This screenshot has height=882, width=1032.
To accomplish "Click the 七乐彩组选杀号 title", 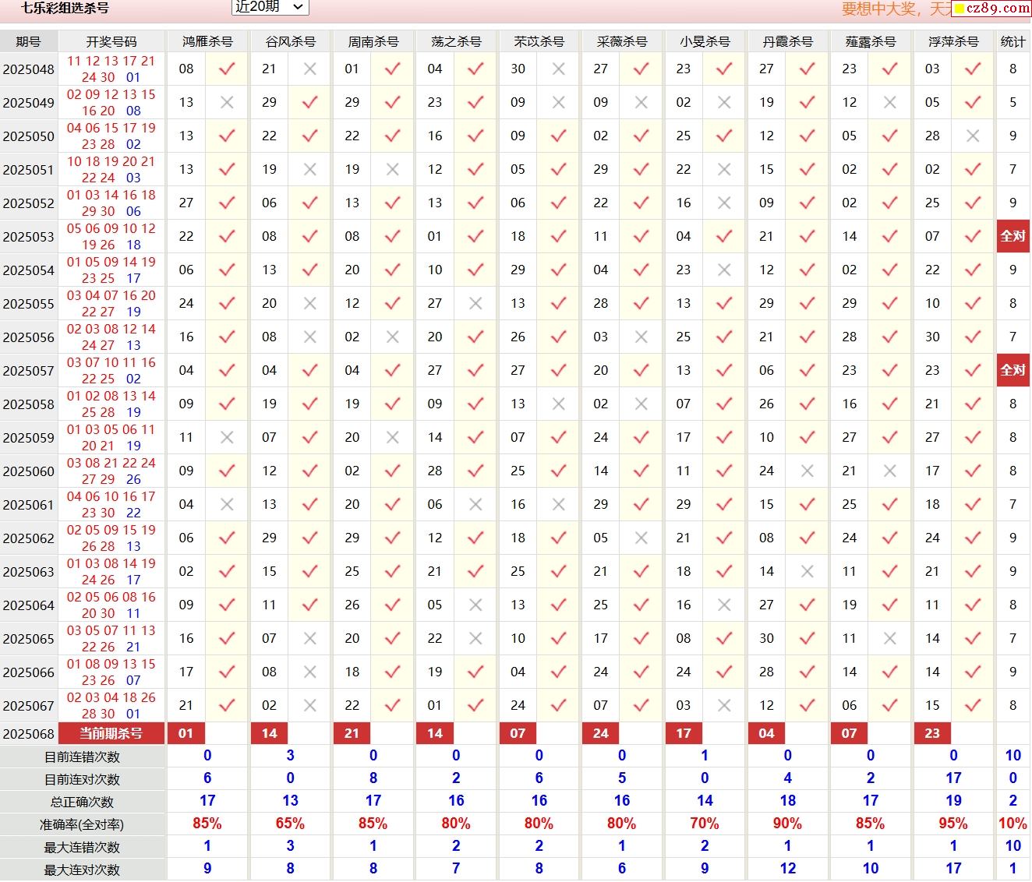I will point(65,8).
